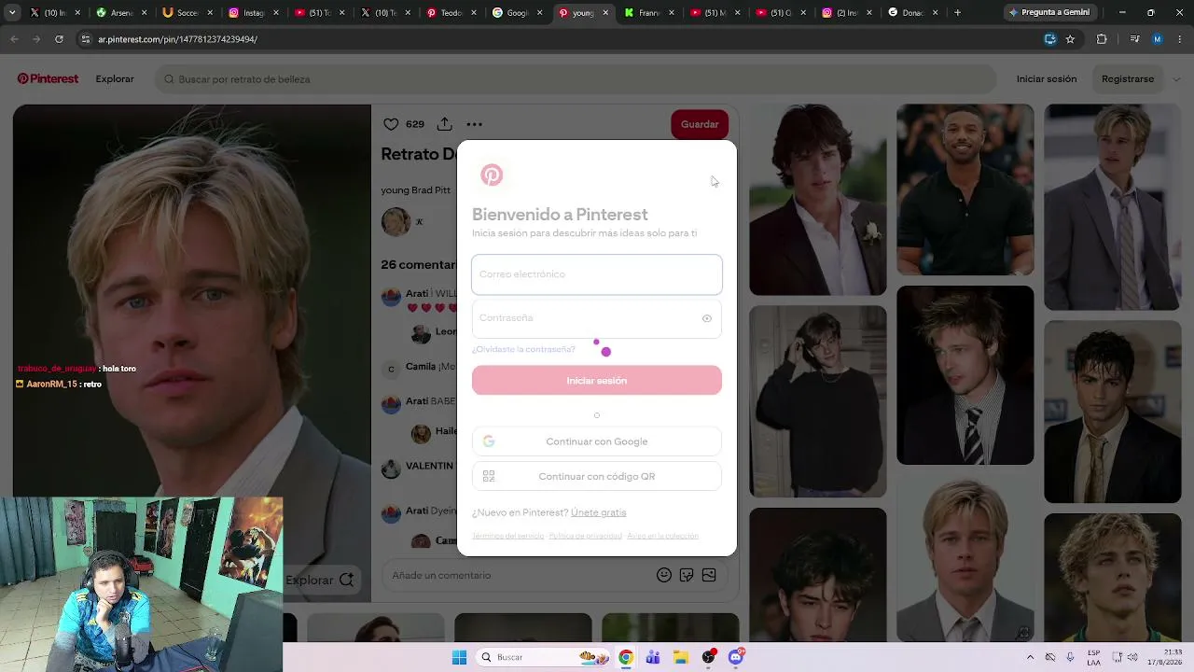Click the pin author's profile avatar
The width and height of the screenshot is (1194, 672).
coord(396,222)
